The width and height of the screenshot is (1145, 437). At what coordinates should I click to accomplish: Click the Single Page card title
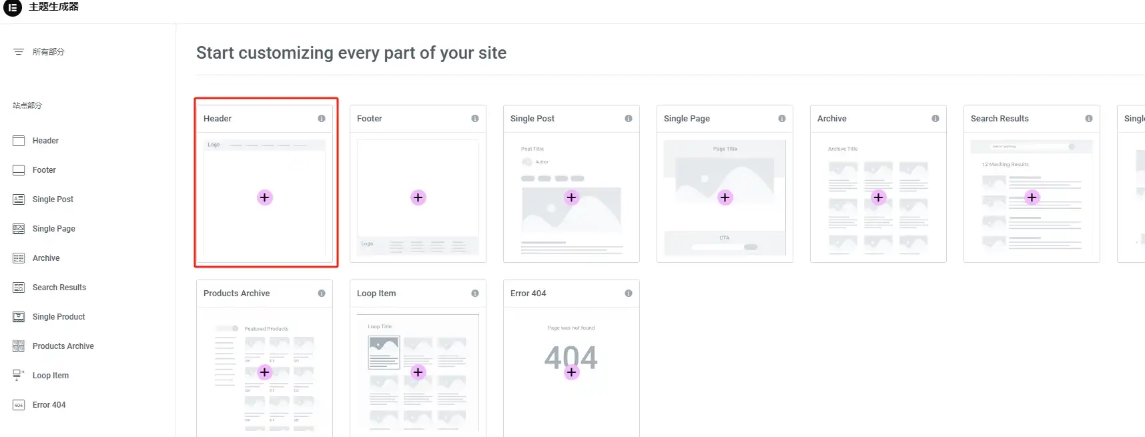click(x=687, y=119)
